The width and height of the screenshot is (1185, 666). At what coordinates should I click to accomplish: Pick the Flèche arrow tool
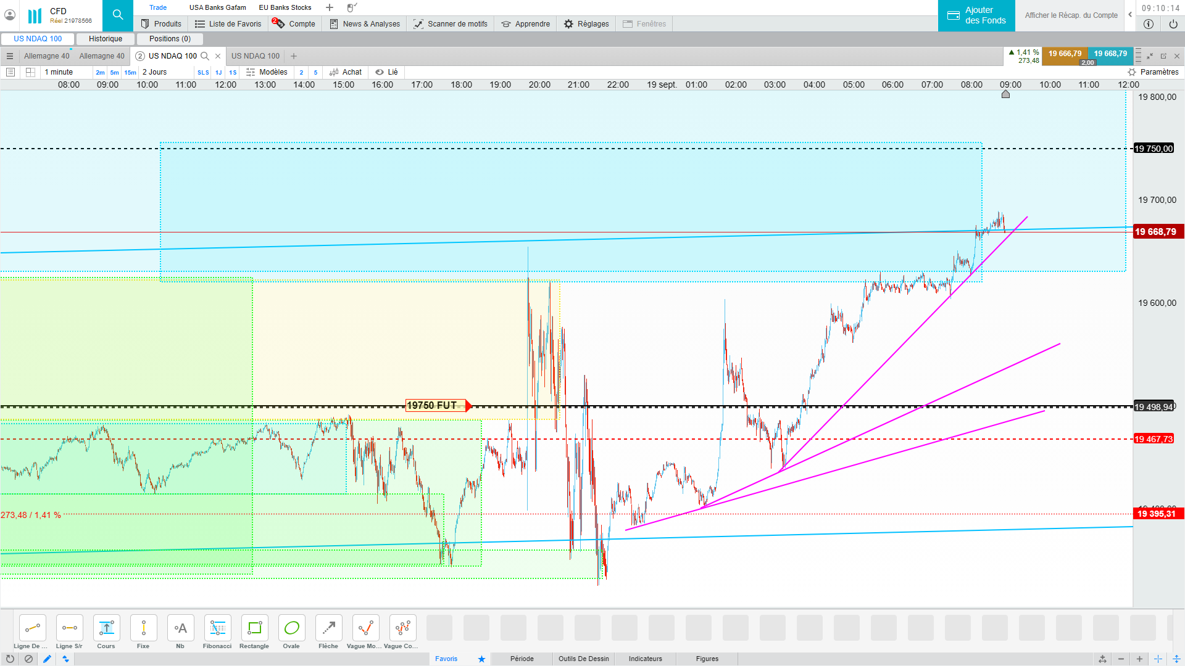click(x=328, y=628)
